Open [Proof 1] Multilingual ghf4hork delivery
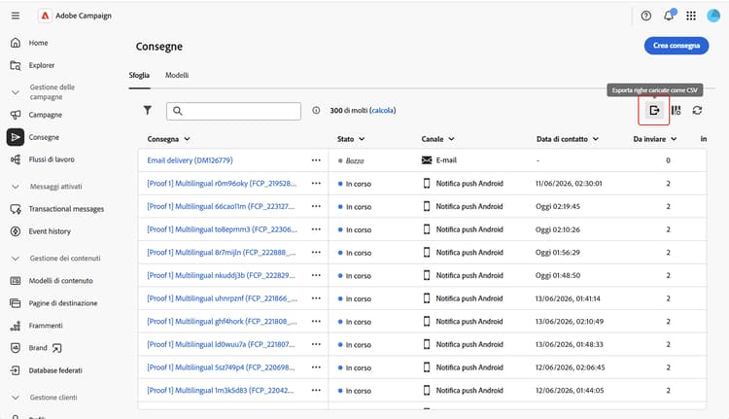 (222, 322)
